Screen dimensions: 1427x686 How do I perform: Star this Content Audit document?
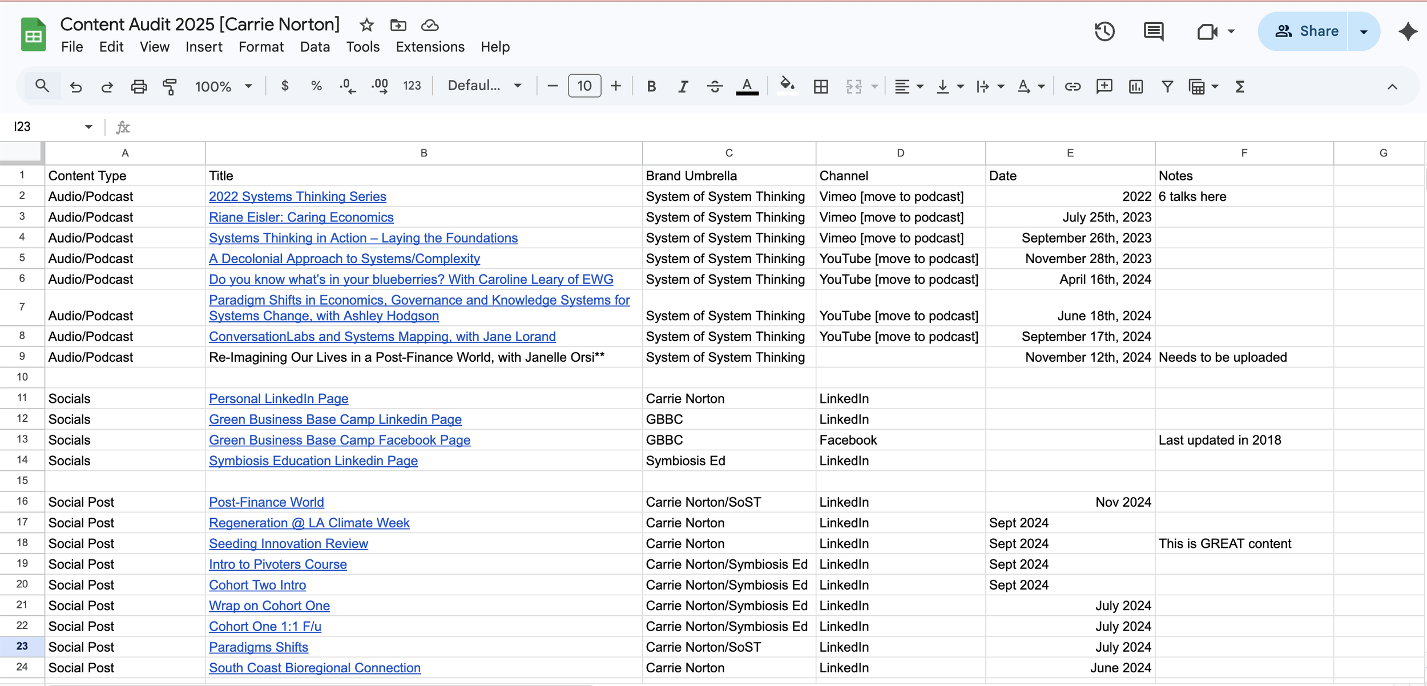pyautogui.click(x=366, y=25)
